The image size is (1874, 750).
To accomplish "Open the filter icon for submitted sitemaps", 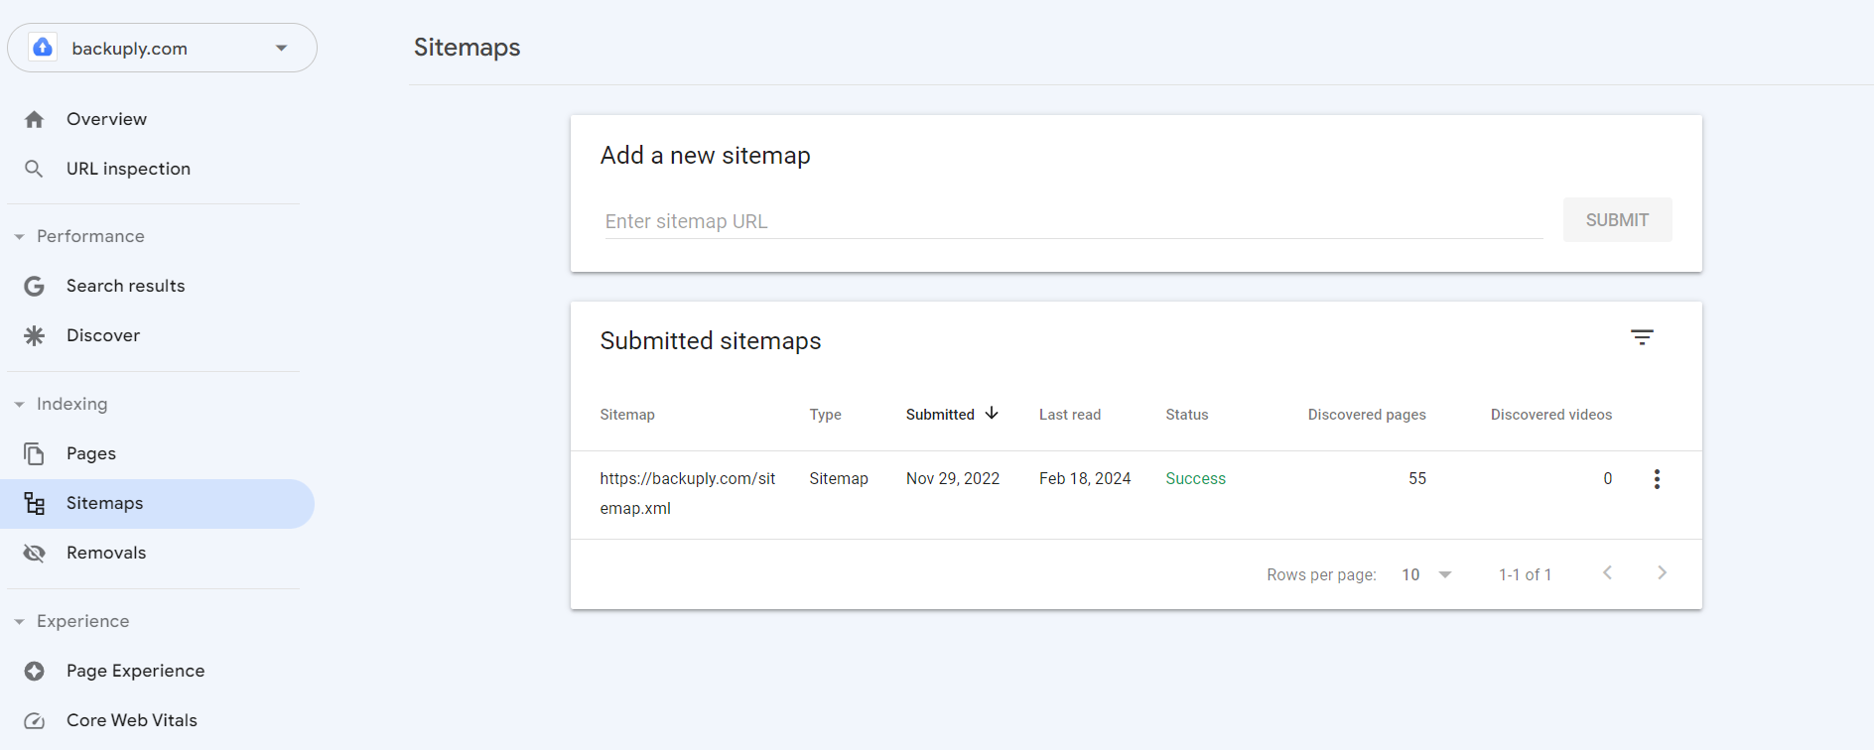I will click(x=1642, y=337).
